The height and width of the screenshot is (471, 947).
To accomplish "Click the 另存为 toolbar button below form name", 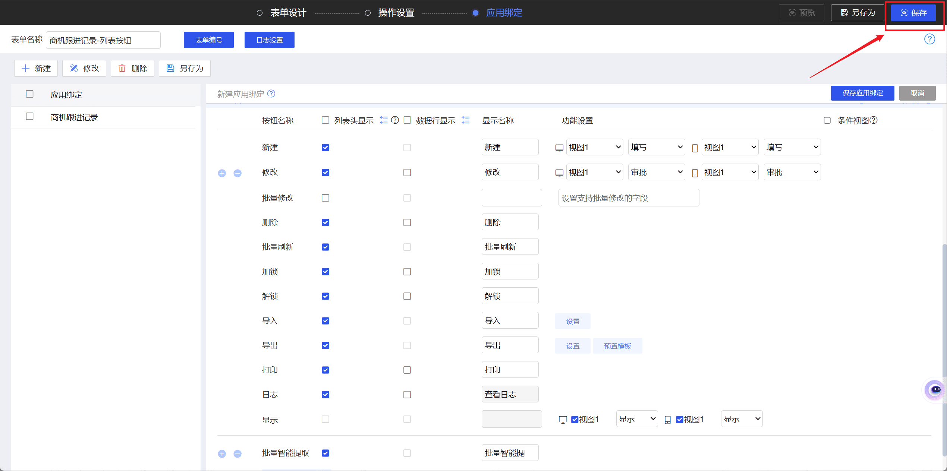I will pyautogui.click(x=185, y=68).
